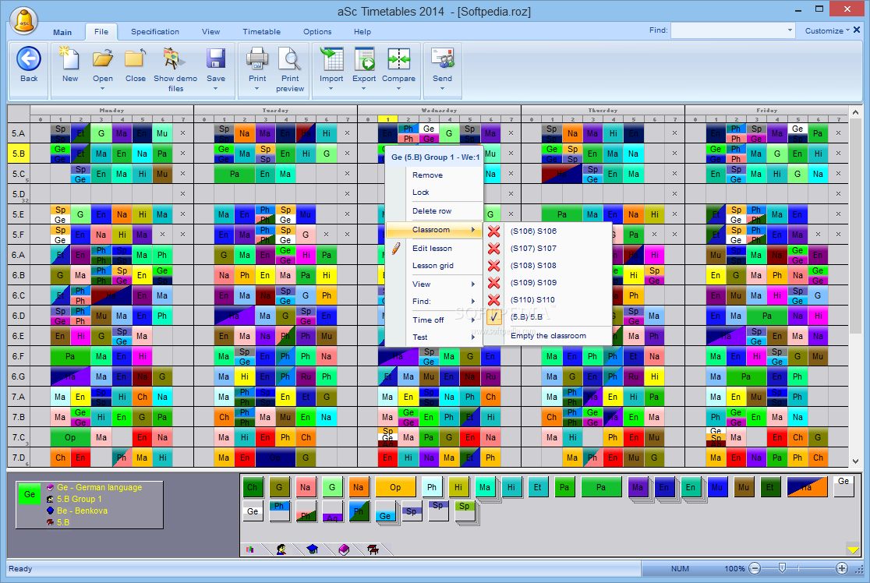Switch to the Specification ribbon tab
Screen dimensions: 870x583
[155, 32]
